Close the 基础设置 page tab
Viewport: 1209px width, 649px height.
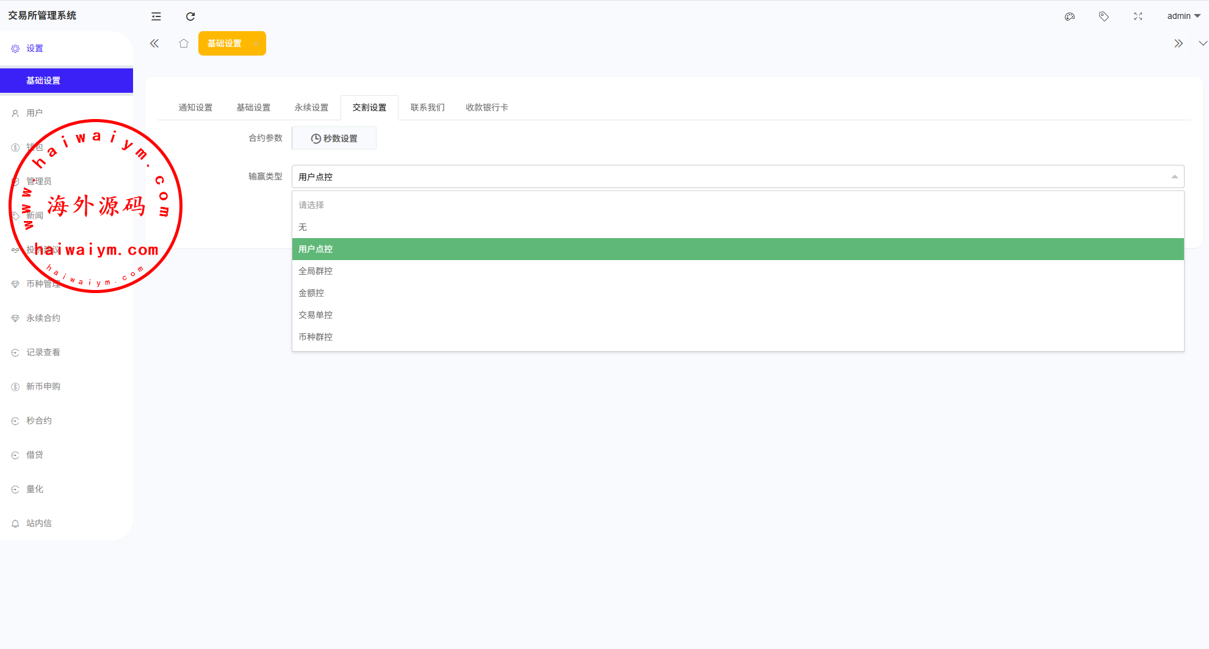tap(256, 44)
